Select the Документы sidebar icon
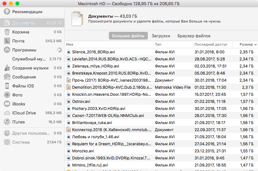Image resolution: width=258 pixels, height=171 pixels. point(7,23)
